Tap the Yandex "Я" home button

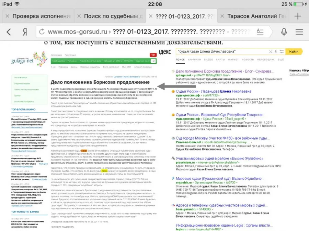pos(25,32)
